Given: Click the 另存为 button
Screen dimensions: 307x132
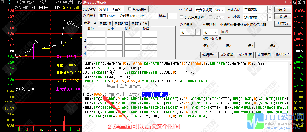Looking at the screenshot, I should (283, 24).
